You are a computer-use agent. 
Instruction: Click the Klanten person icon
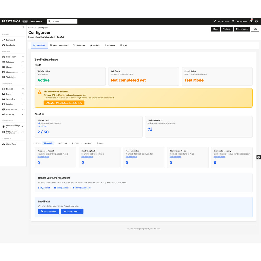click(x=3, y=67)
